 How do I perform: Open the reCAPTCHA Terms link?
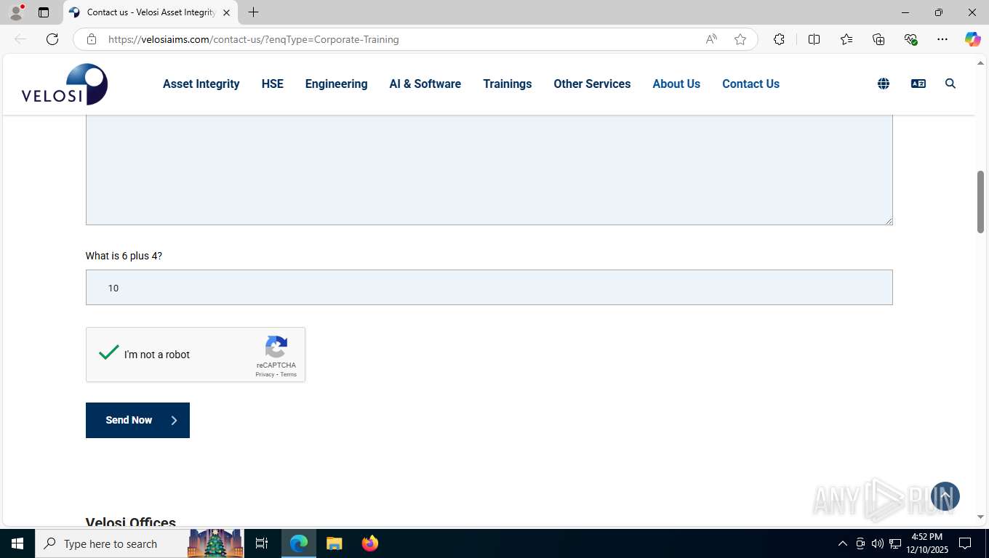289,375
